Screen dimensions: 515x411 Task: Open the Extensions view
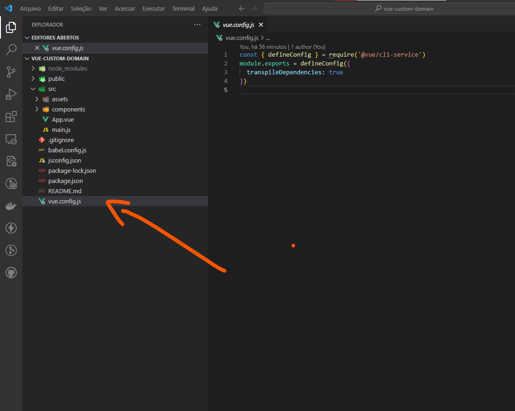11,117
